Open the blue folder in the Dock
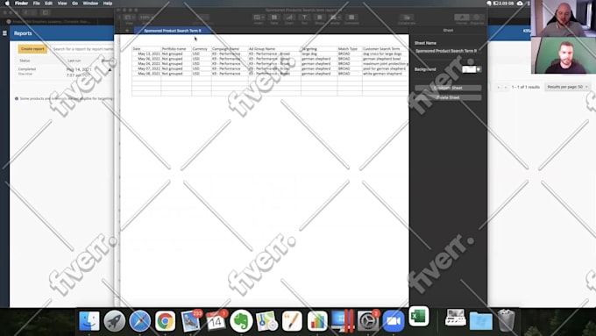This screenshot has width=596, height=336. [x=481, y=321]
